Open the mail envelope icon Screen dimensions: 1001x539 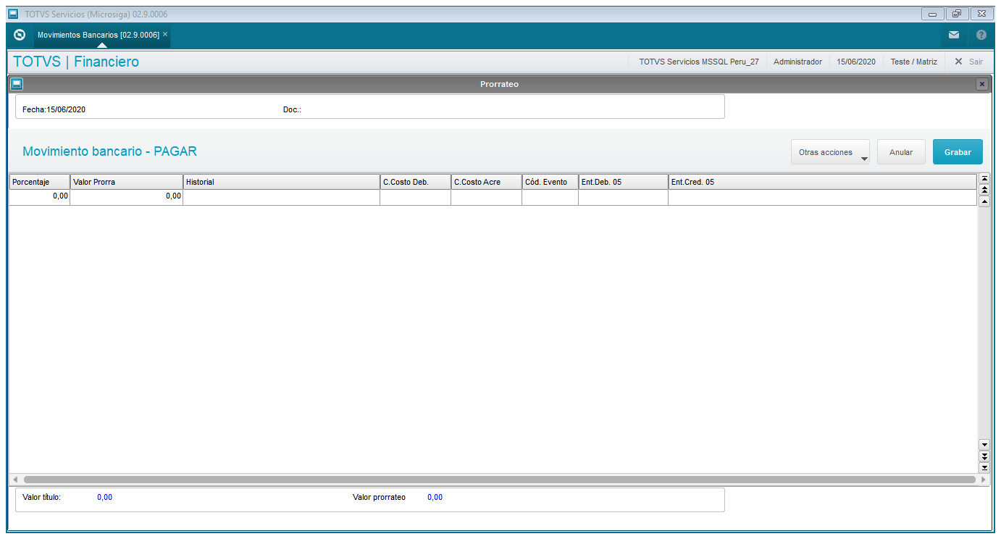tap(954, 35)
